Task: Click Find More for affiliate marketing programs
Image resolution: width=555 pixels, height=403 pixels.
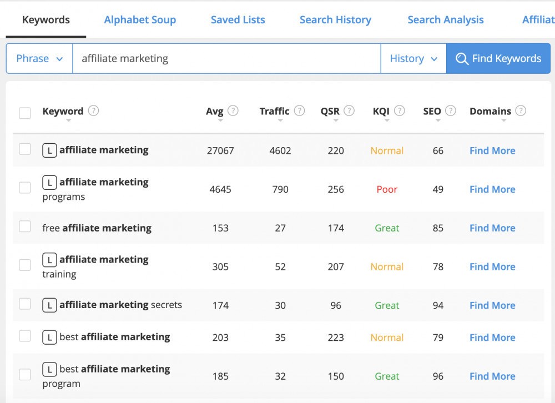Action: click(x=492, y=189)
